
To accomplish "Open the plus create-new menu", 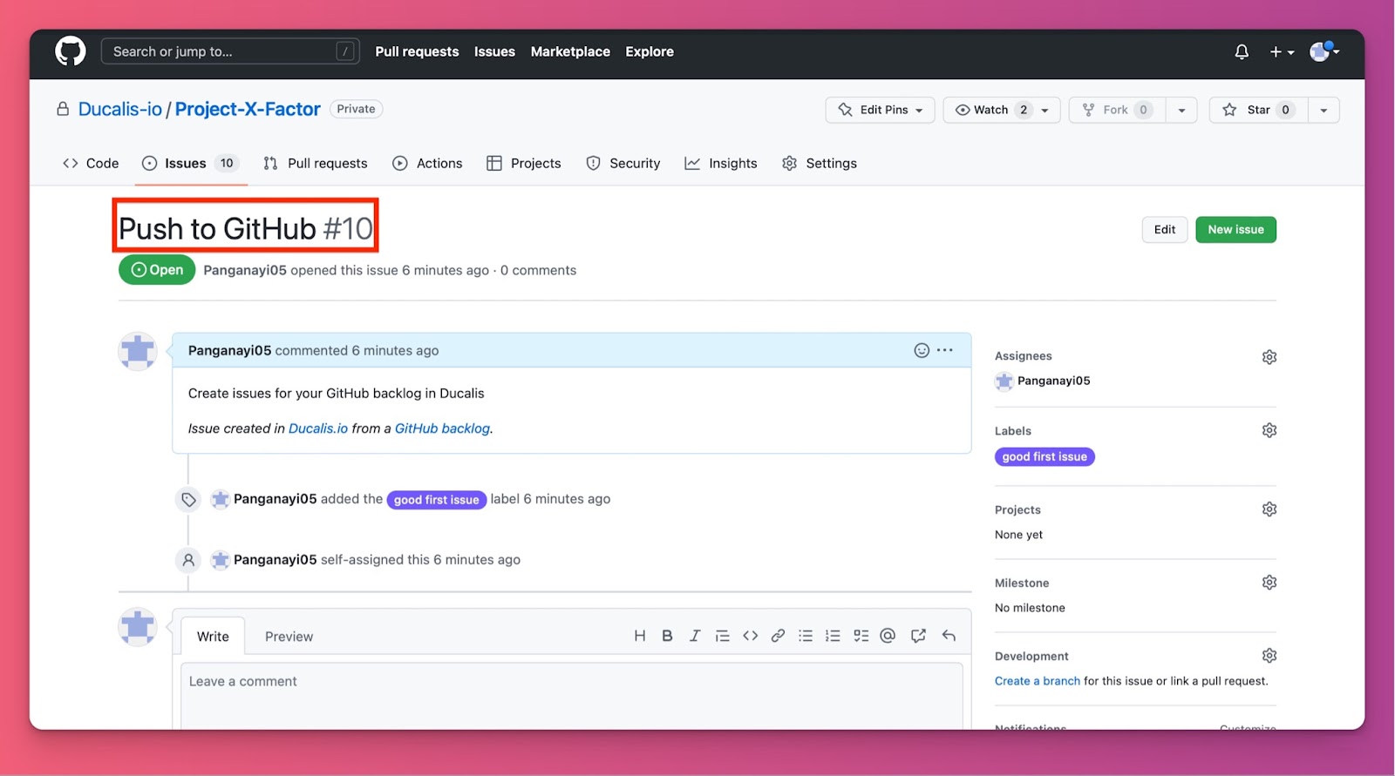I will pyautogui.click(x=1282, y=52).
